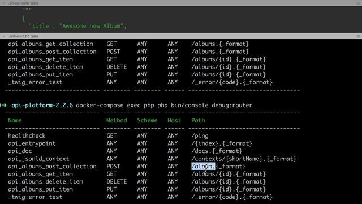The height and width of the screenshot is (204, 362).
Task: Click the Method column header
Action: point(117,120)
